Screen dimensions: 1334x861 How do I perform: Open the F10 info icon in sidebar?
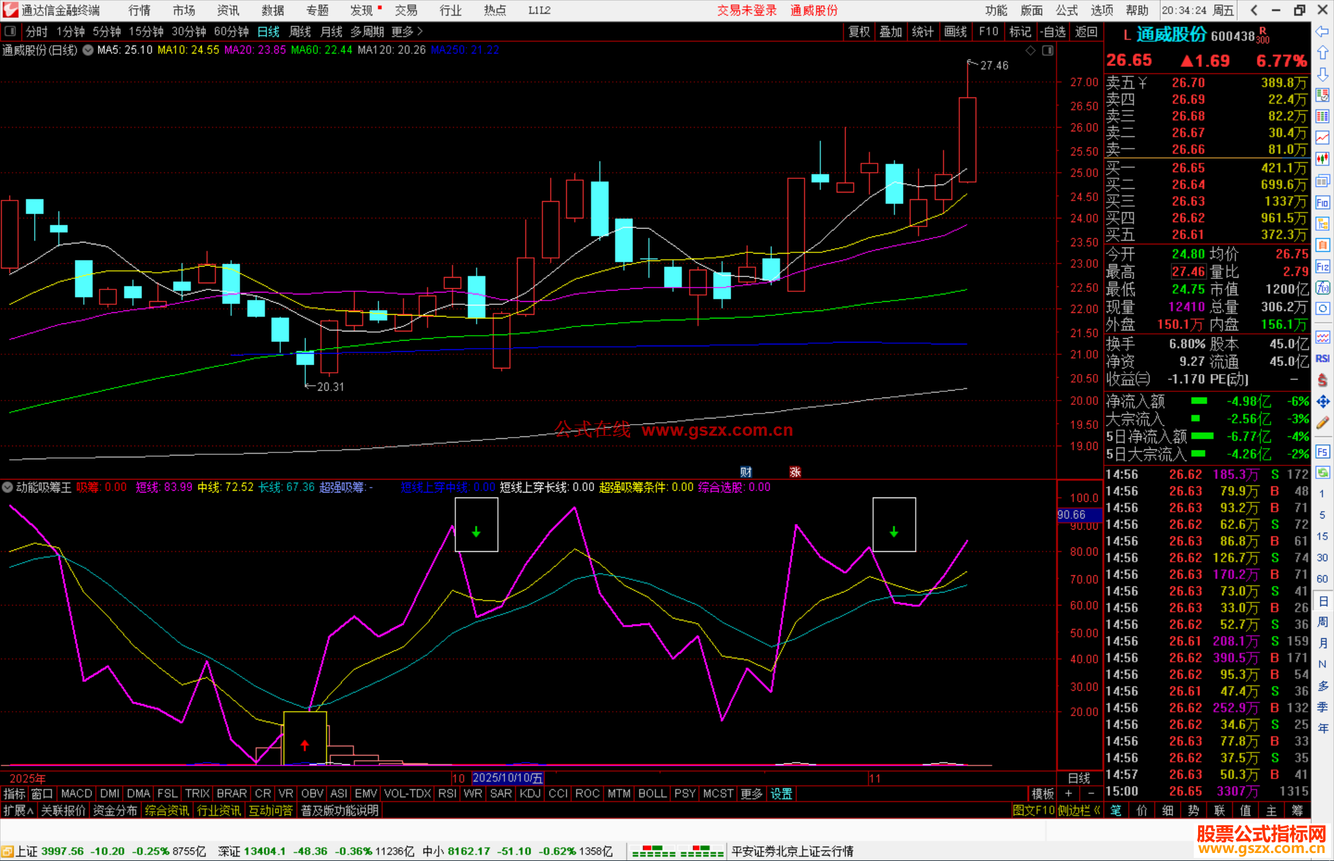tap(1322, 202)
